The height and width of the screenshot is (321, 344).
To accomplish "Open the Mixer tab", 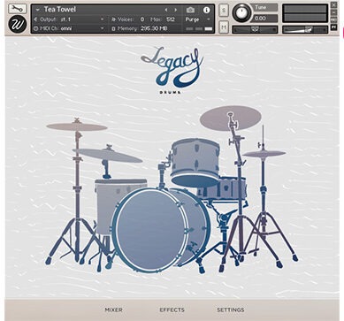I will click(113, 310).
